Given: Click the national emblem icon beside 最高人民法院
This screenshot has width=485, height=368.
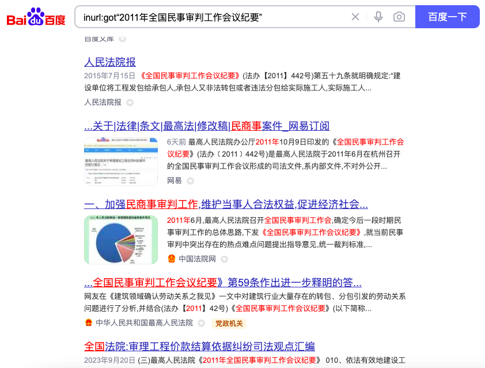Looking at the screenshot, I should pyautogui.click(x=89, y=324).
